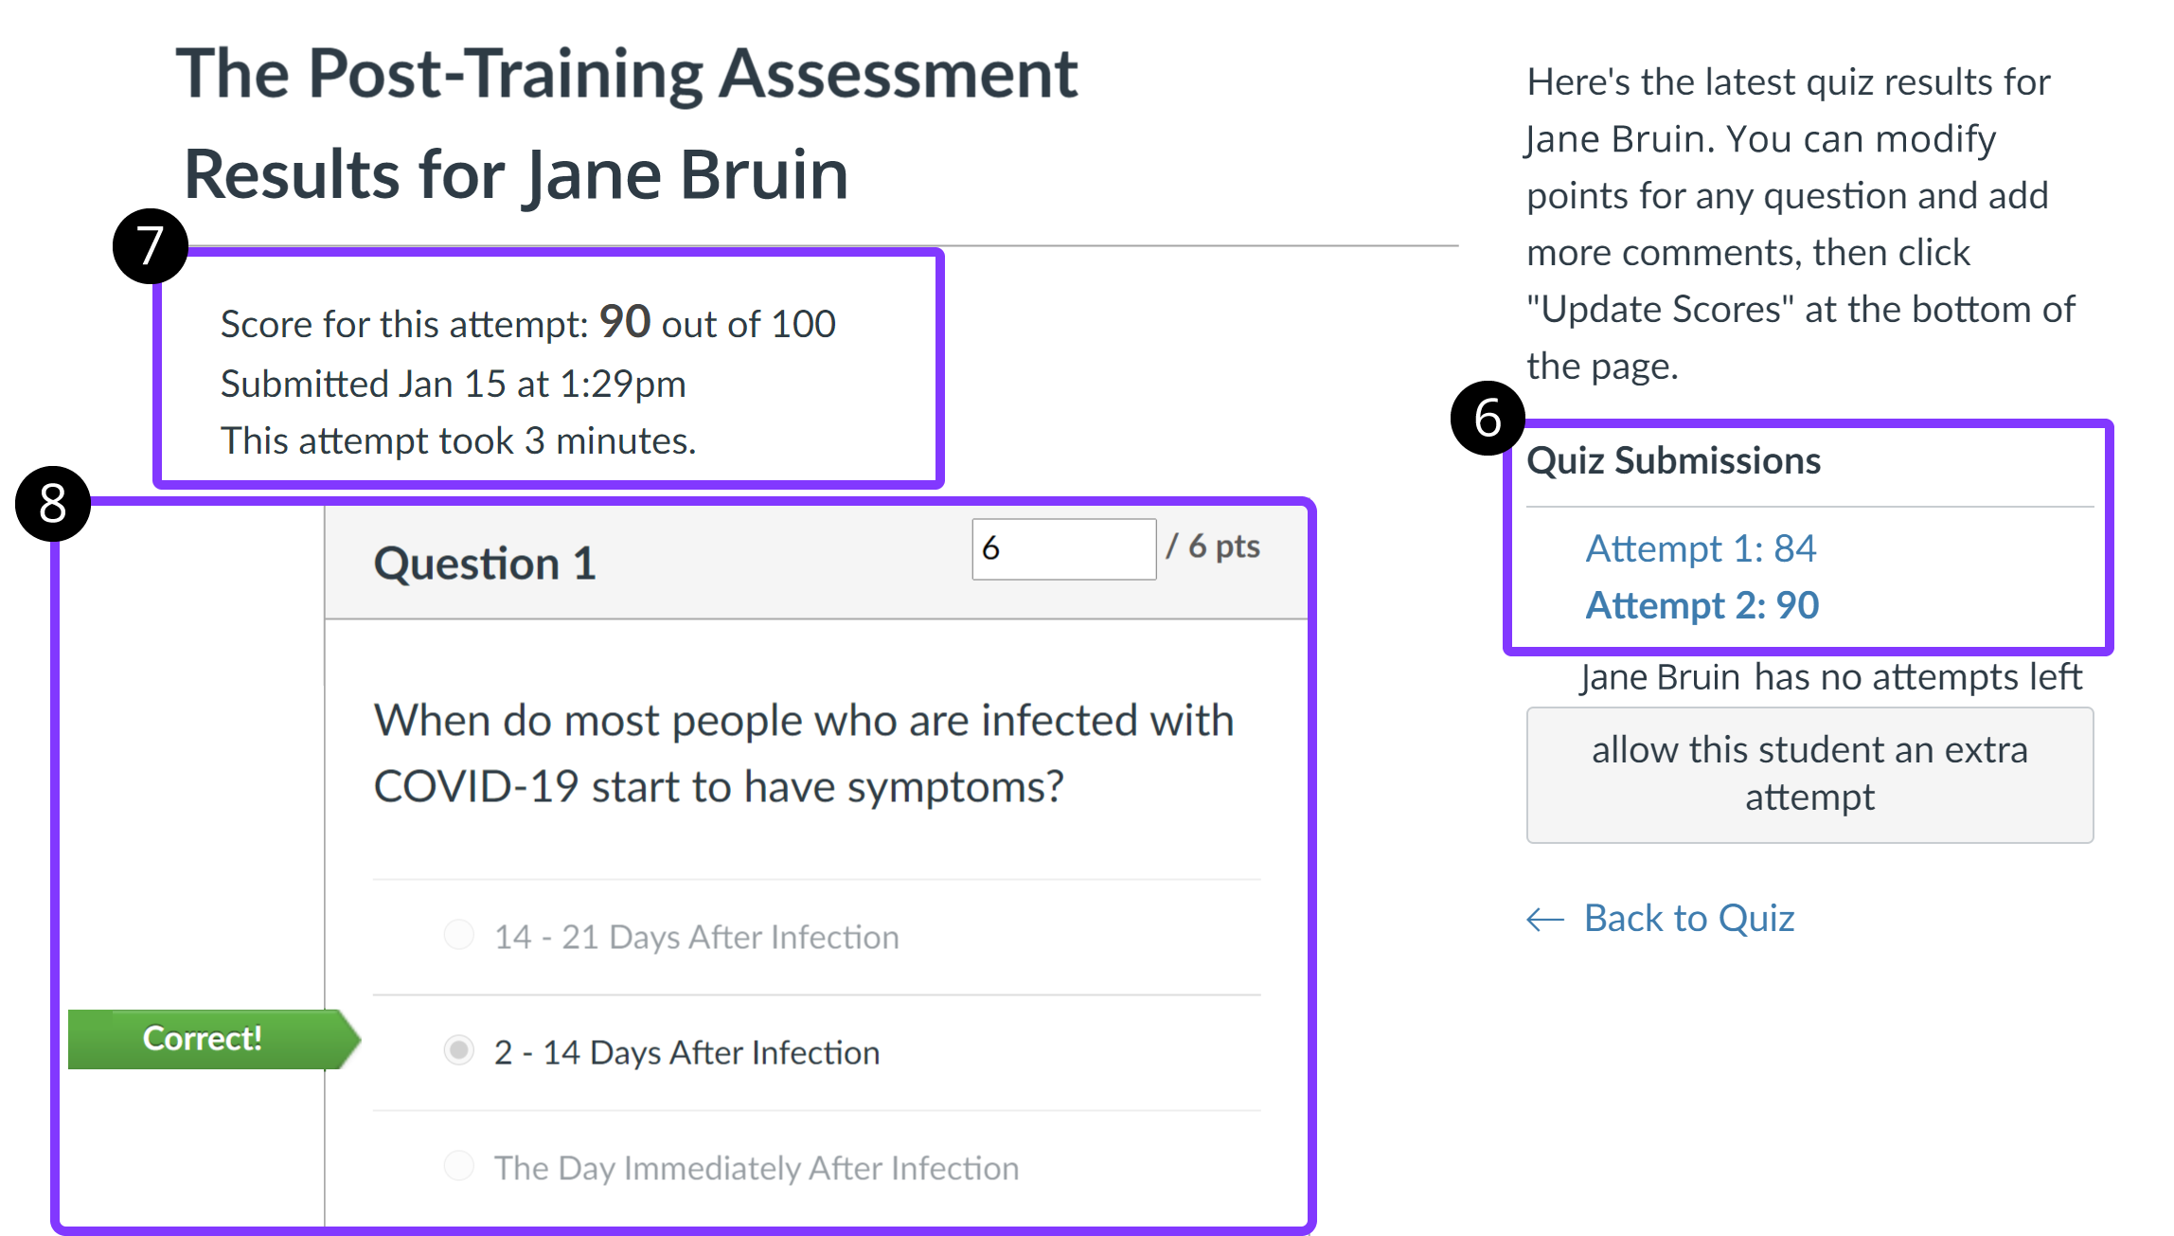Click the back arrow icon beside Back to Quiz
Screen dimensions: 2174x1236
coord(1545,919)
